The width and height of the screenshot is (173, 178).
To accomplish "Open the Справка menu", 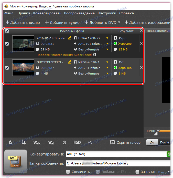I will [x=126, y=13].
